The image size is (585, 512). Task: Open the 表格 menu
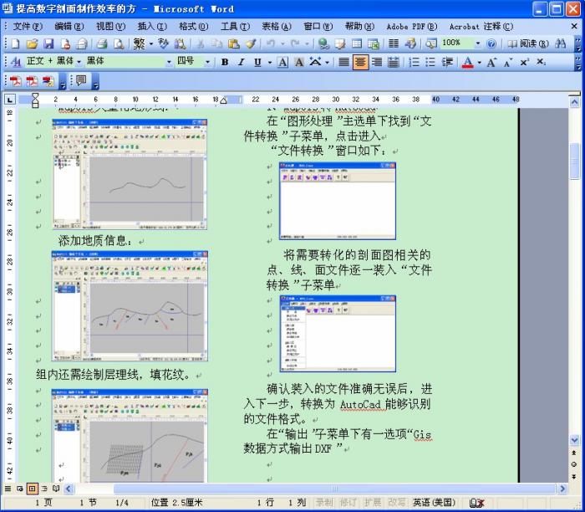tap(275, 26)
